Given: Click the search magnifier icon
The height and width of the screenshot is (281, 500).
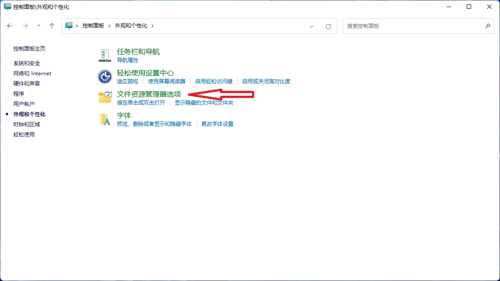Looking at the screenshot, I should [x=488, y=26].
